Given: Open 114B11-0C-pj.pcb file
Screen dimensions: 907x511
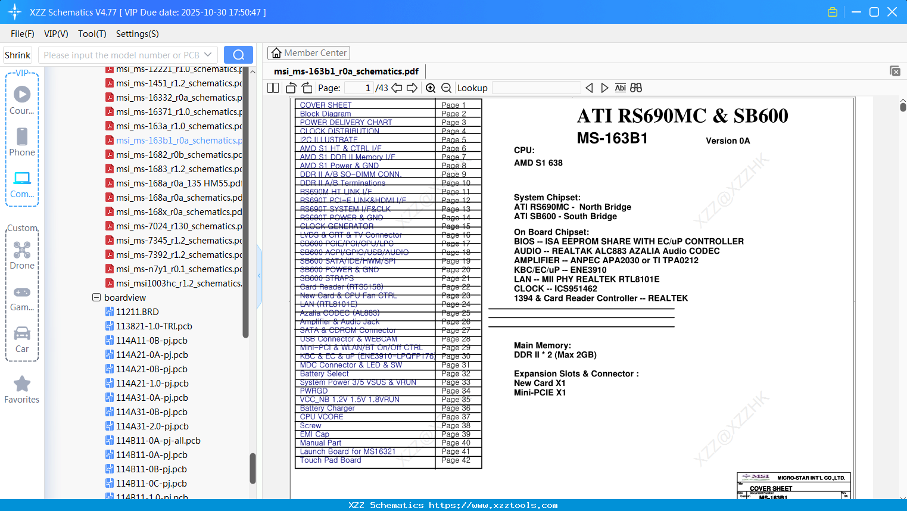Looking at the screenshot, I should pyautogui.click(x=151, y=484).
